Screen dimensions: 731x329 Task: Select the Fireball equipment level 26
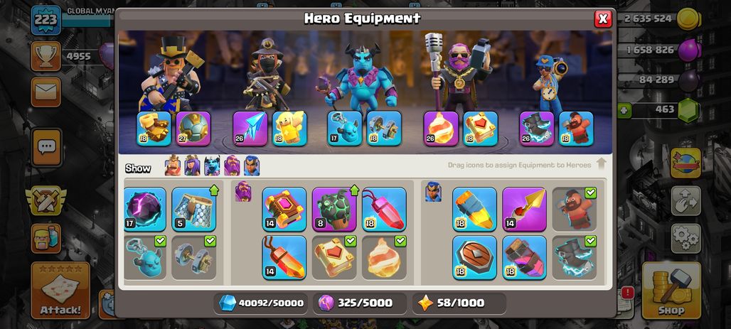pos(441,129)
